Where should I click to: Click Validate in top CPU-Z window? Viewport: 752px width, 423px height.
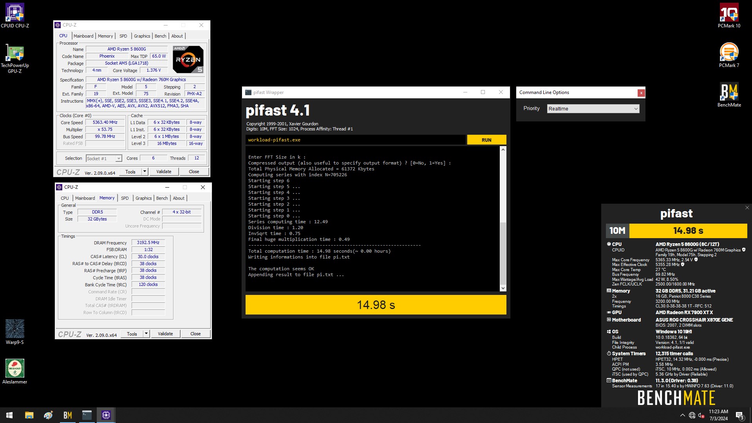tap(164, 172)
